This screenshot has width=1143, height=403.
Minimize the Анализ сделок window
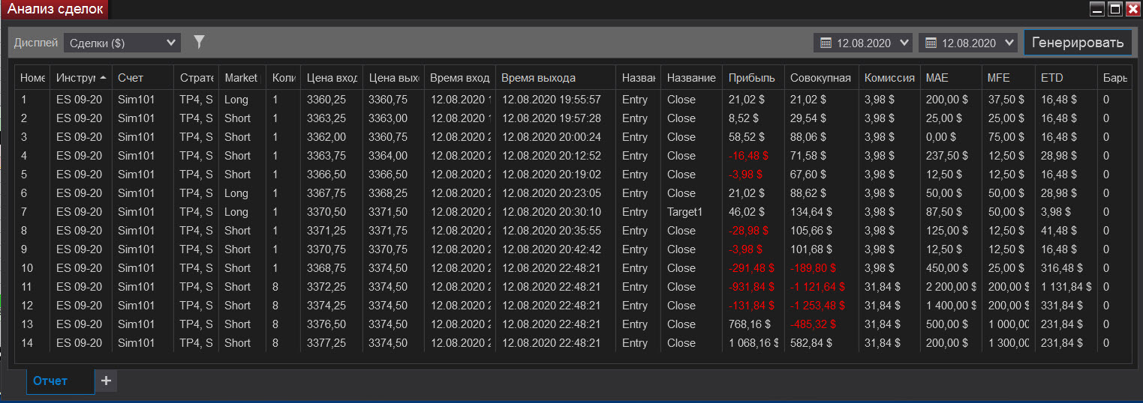(x=1097, y=9)
